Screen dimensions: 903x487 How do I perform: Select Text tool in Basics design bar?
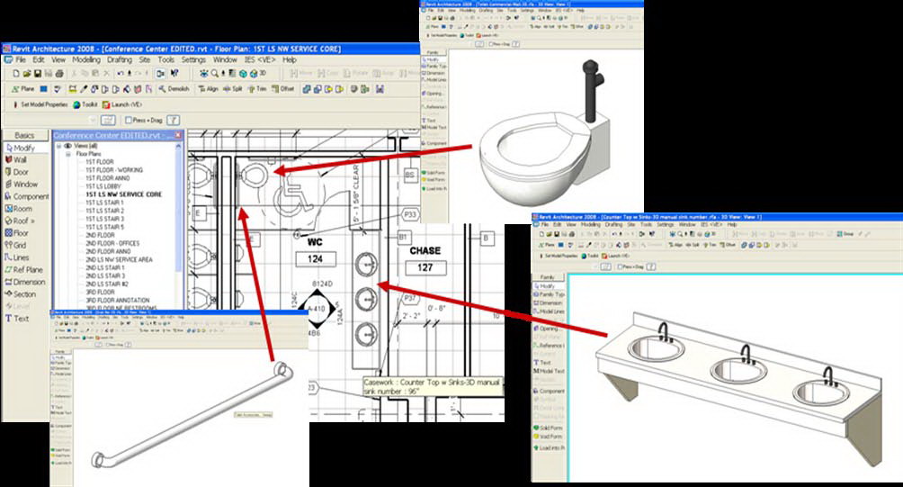tap(17, 318)
